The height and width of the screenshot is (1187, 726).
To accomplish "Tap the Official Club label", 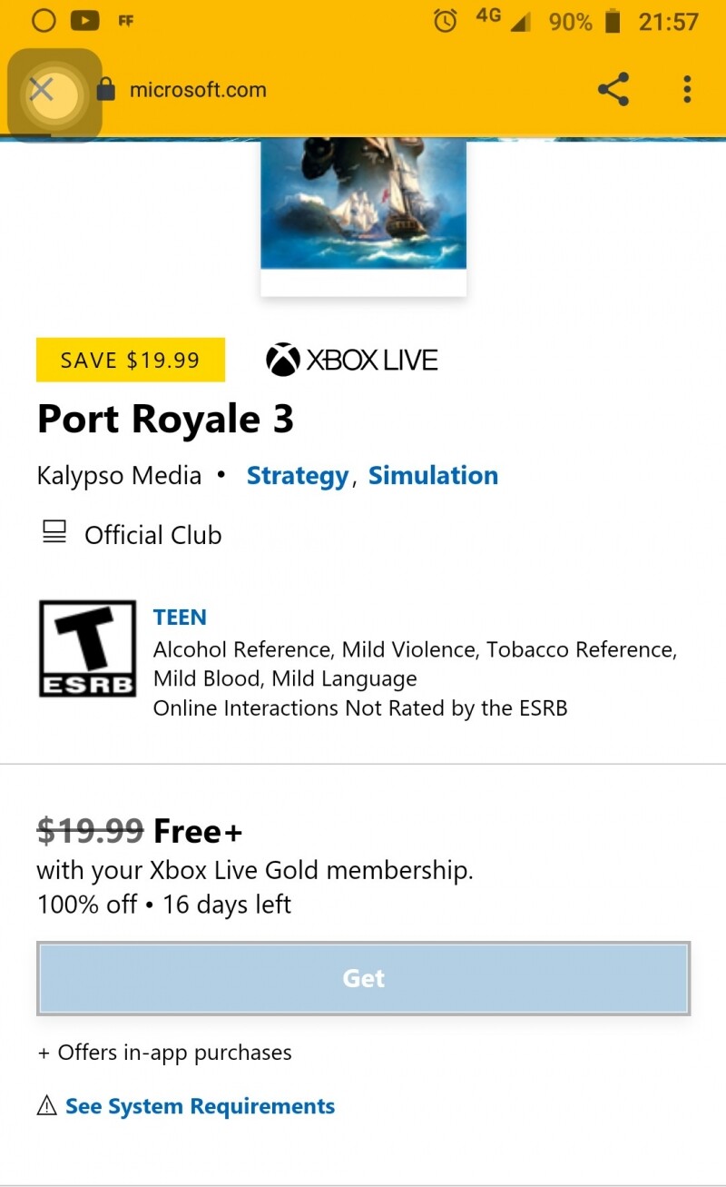I will coord(152,535).
